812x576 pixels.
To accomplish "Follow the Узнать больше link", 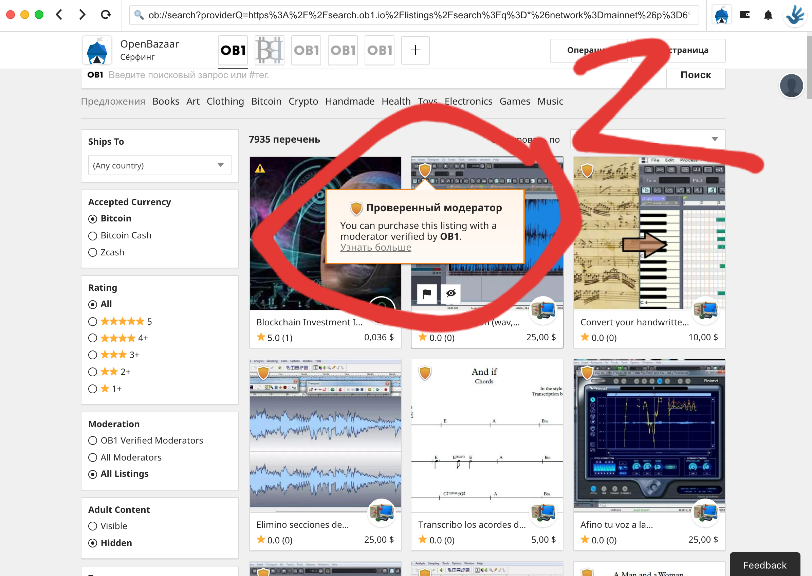I will pyautogui.click(x=375, y=247).
